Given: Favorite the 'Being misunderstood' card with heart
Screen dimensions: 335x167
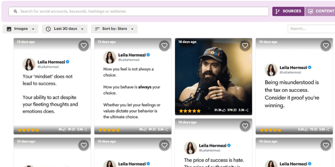Looking at the screenshot, I should (x=326, y=46).
